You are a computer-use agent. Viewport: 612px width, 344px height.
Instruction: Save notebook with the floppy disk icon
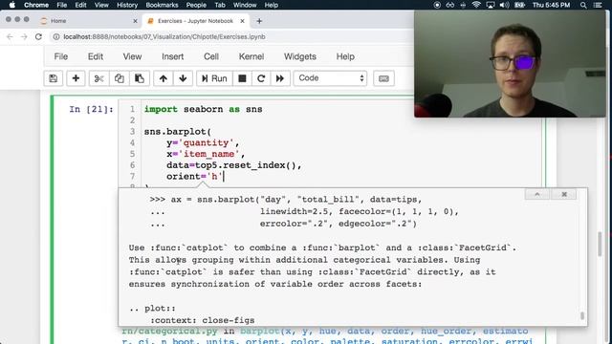click(54, 78)
